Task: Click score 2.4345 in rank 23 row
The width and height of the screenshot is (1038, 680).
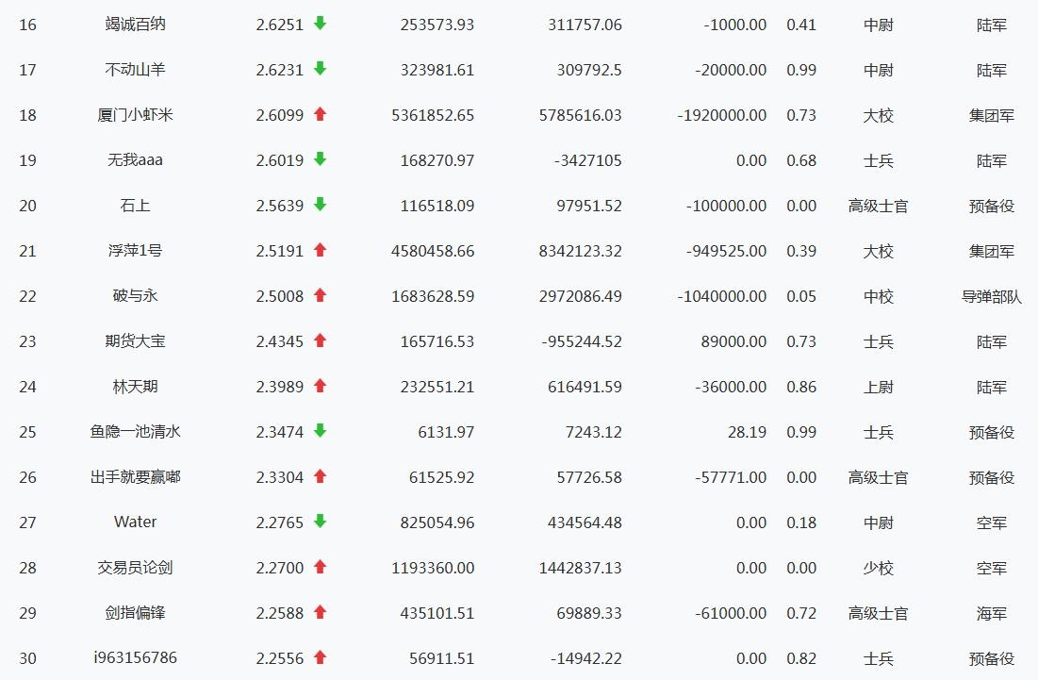Action: [x=279, y=341]
